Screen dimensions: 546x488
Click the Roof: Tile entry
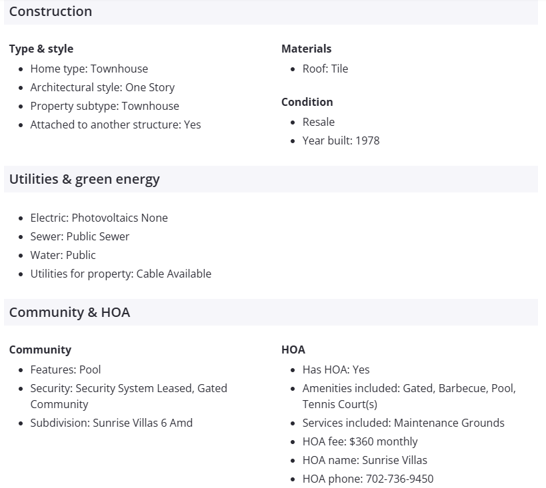pyautogui.click(x=325, y=69)
